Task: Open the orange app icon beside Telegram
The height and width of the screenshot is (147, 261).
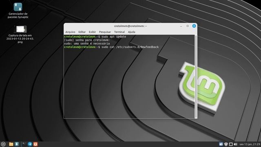Action: (35, 144)
